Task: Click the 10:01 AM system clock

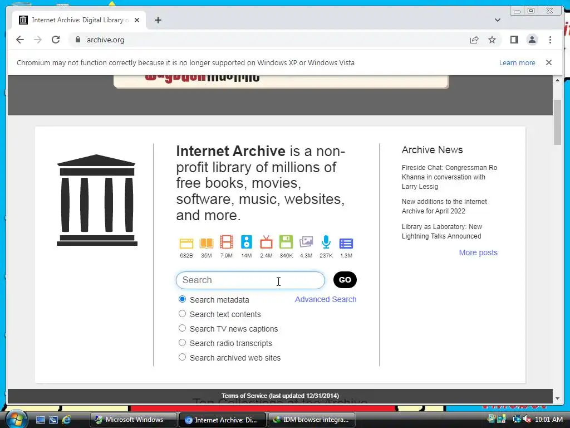Action: 548,419
